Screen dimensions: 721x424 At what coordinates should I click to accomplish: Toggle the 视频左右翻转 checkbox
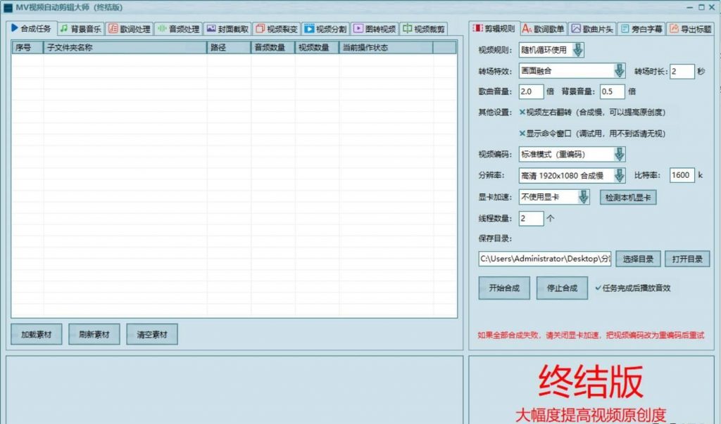point(522,112)
